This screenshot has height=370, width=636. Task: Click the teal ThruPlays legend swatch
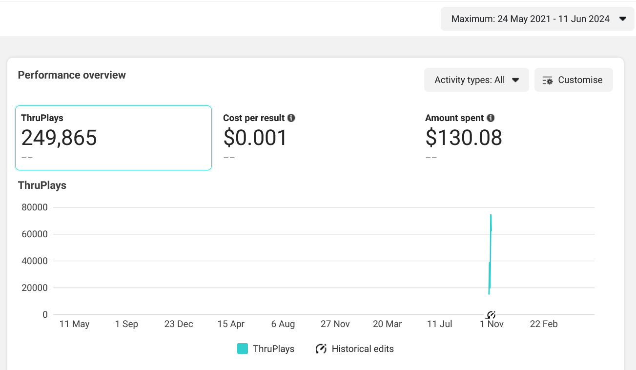[243, 349]
